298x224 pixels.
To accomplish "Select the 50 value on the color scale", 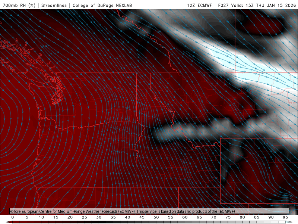I will click(x=156, y=217).
